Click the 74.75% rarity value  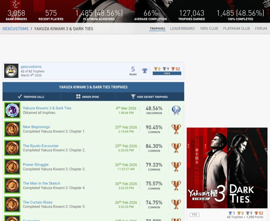(x=154, y=204)
